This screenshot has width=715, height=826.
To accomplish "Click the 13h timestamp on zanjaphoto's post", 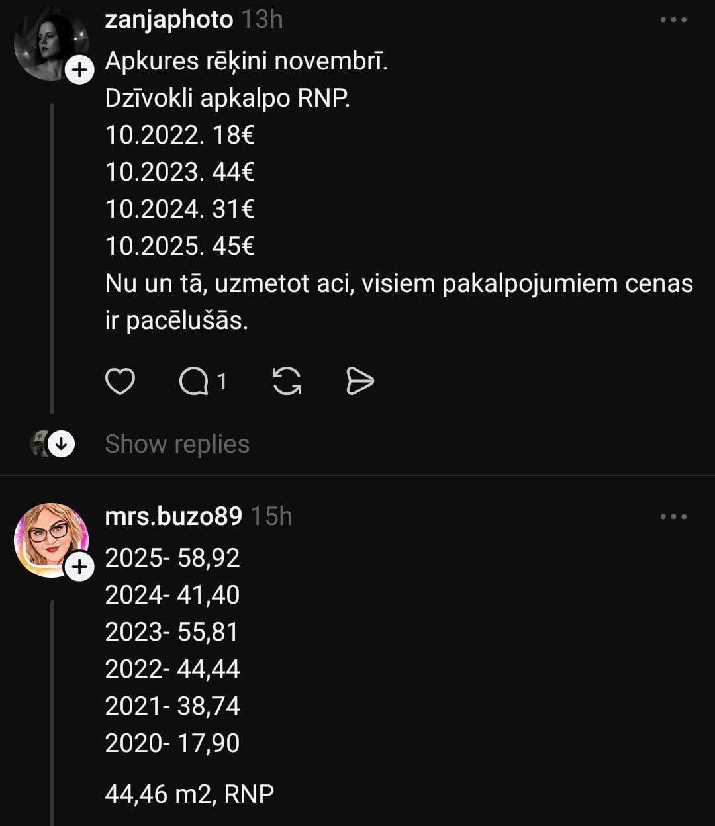I will [x=262, y=20].
